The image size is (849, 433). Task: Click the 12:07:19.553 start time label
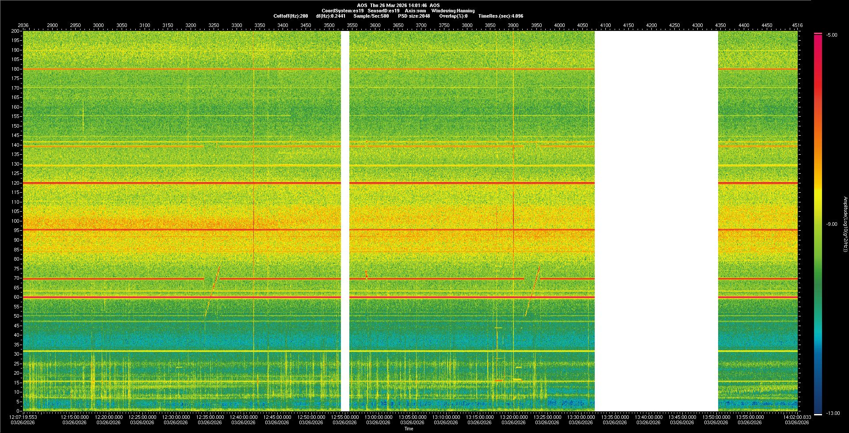23,417
